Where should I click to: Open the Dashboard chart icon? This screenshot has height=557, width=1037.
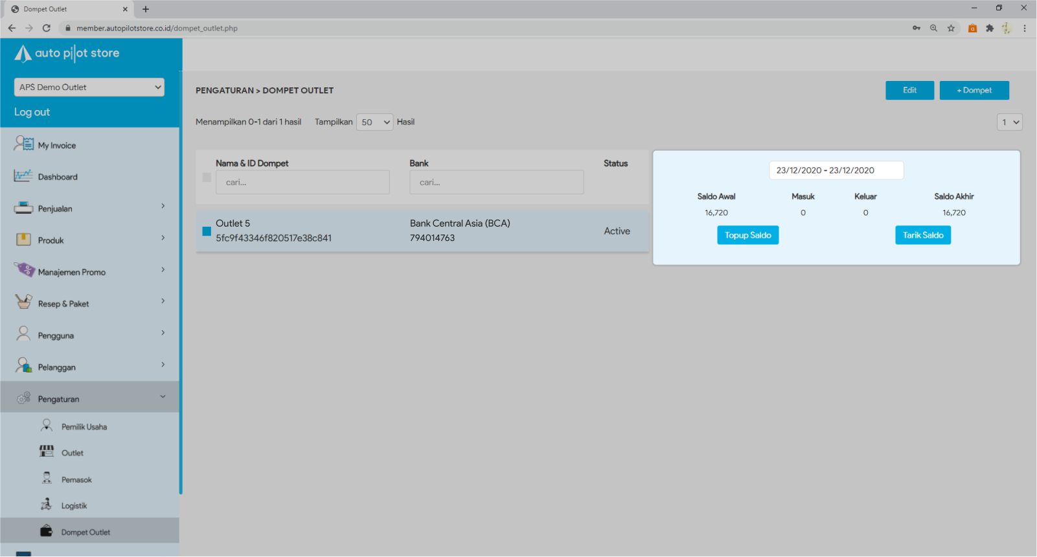pos(23,176)
